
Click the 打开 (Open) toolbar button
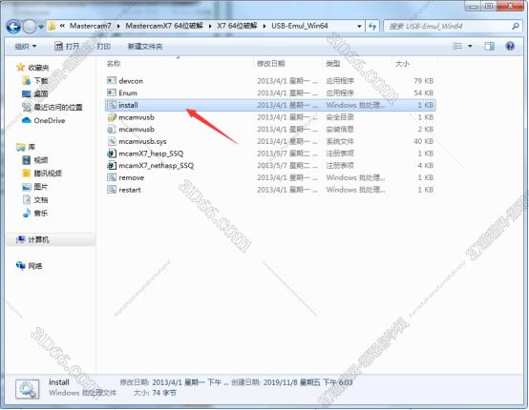[x=67, y=46]
